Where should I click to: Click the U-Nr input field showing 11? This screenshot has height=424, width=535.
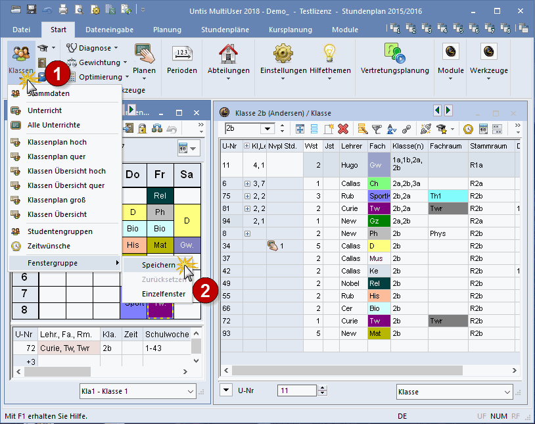coord(297,390)
